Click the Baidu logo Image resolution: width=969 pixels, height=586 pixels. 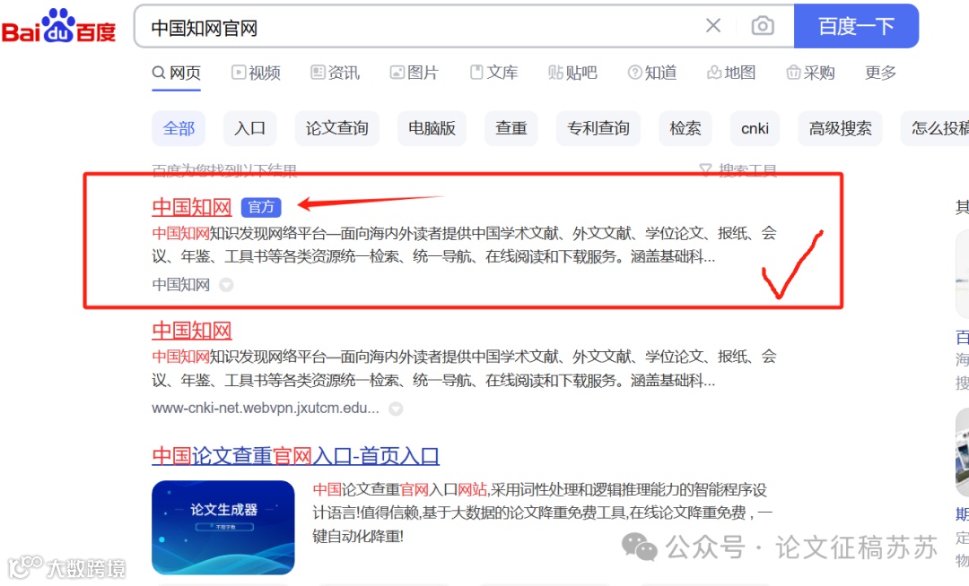tap(58, 27)
